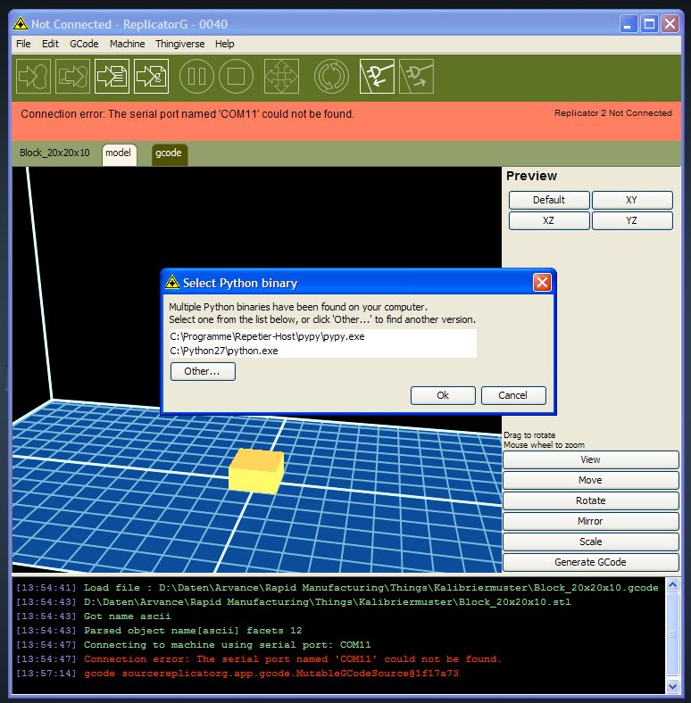Viewport: 691px width, 703px height.
Task: Set preview to XY view
Action: pyautogui.click(x=632, y=200)
